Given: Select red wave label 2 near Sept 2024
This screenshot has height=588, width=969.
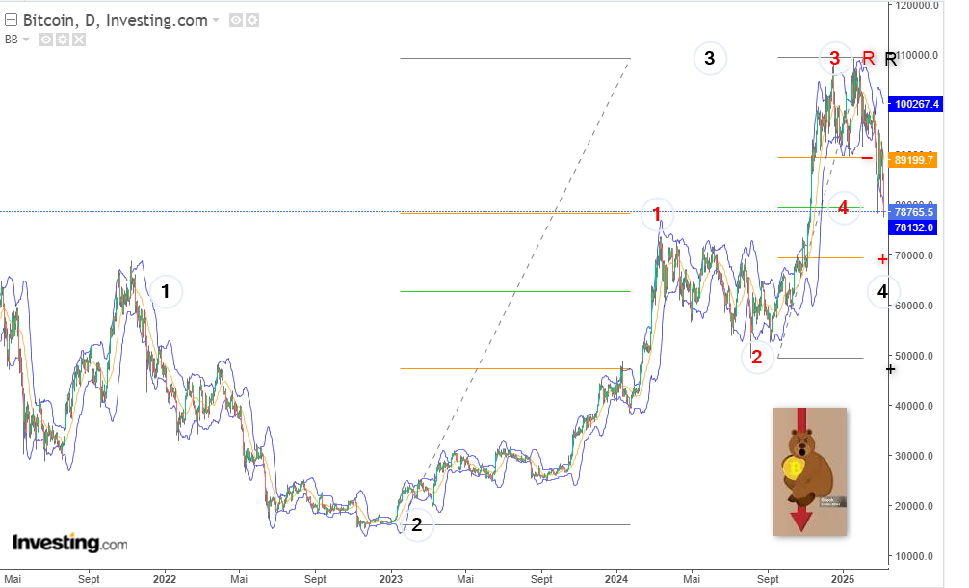Looking at the screenshot, I should (757, 357).
